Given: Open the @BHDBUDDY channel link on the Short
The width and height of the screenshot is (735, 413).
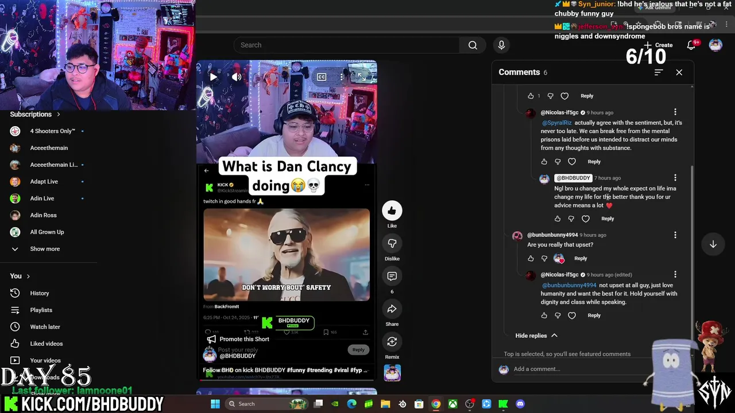Looking at the screenshot, I should coord(237,356).
